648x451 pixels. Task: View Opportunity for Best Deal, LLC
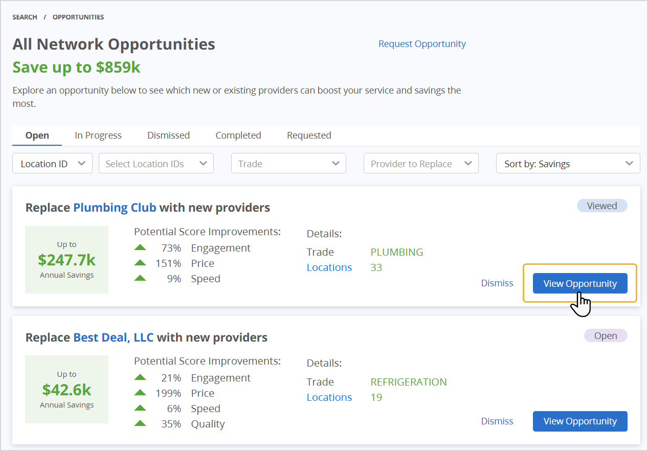pos(580,421)
